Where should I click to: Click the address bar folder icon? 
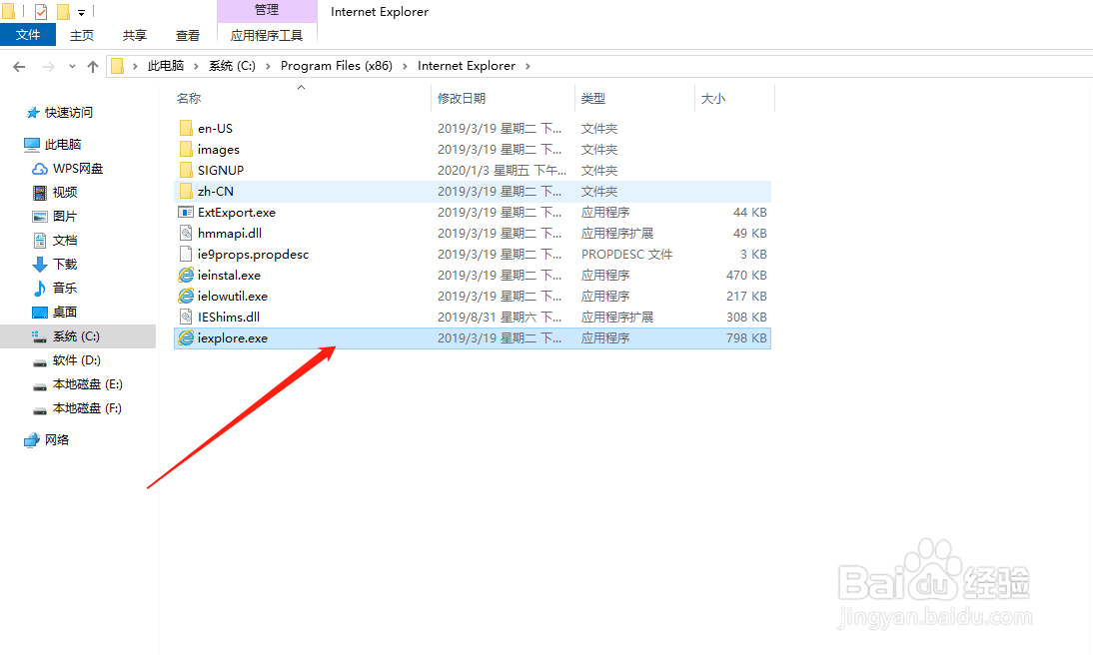click(117, 66)
